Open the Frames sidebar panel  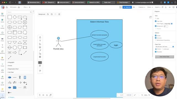tap(2, 65)
